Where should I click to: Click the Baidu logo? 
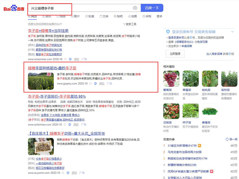click(x=14, y=8)
